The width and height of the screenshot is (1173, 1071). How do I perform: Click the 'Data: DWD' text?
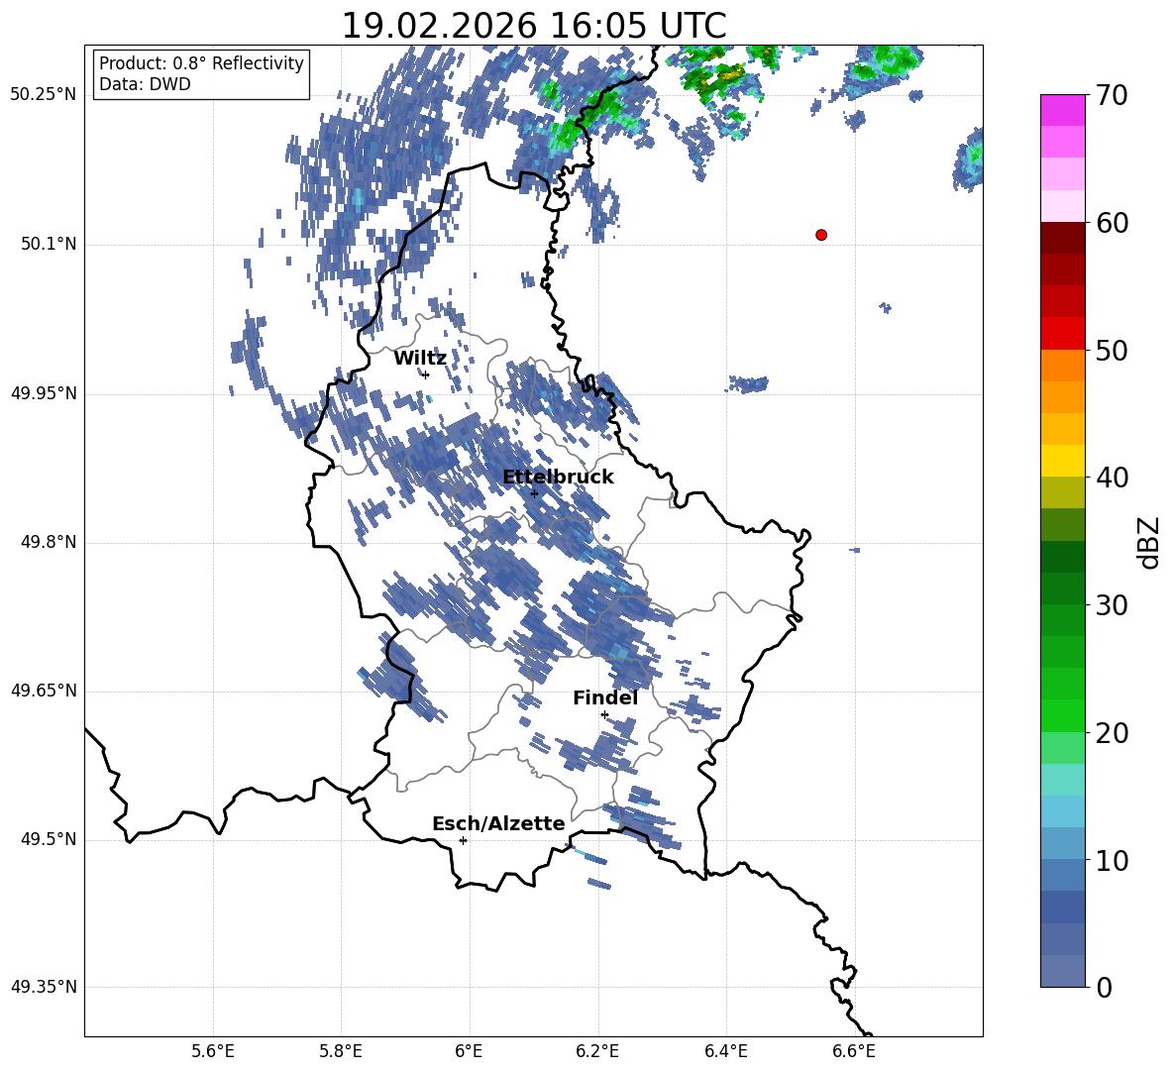[x=145, y=84]
